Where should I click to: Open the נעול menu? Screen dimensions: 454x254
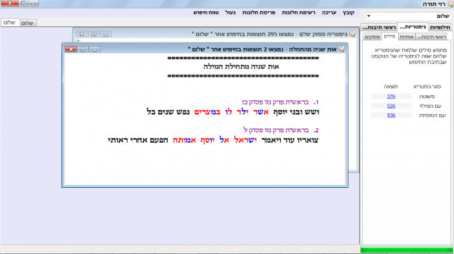[230, 13]
